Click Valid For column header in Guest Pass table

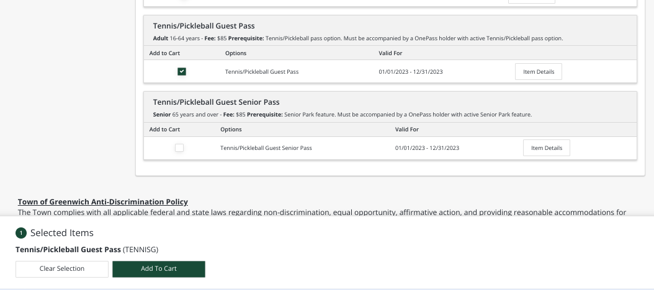click(390, 53)
